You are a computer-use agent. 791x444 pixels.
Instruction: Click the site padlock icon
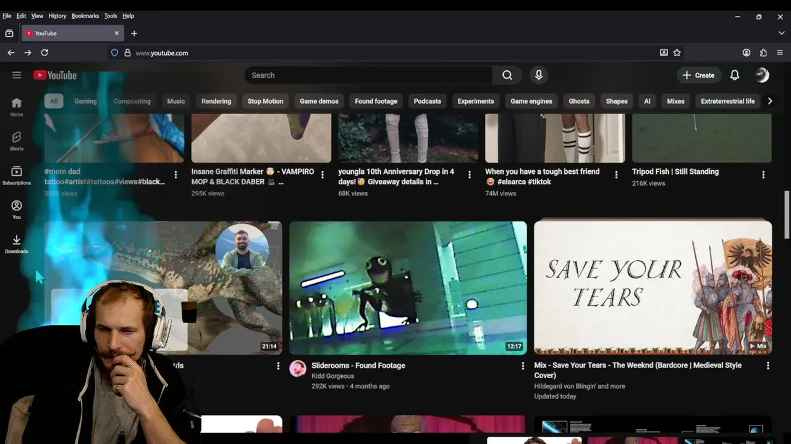click(127, 53)
